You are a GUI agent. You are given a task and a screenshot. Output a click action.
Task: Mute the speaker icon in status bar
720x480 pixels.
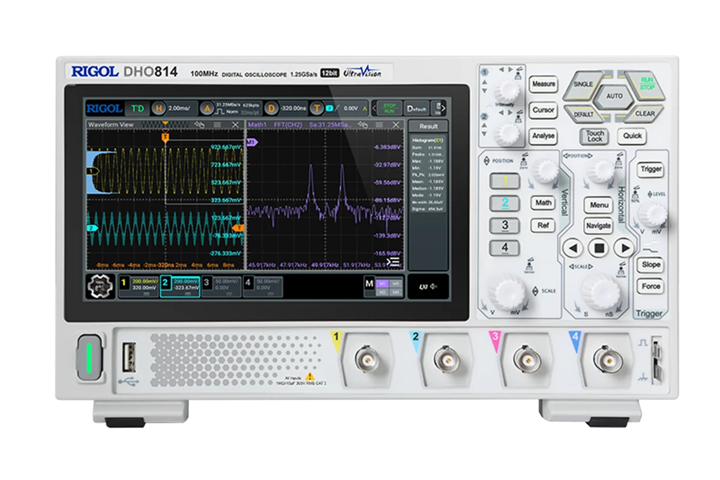(x=433, y=286)
